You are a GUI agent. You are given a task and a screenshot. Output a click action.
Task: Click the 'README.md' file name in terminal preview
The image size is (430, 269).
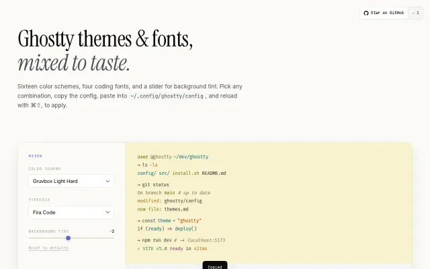214,174
